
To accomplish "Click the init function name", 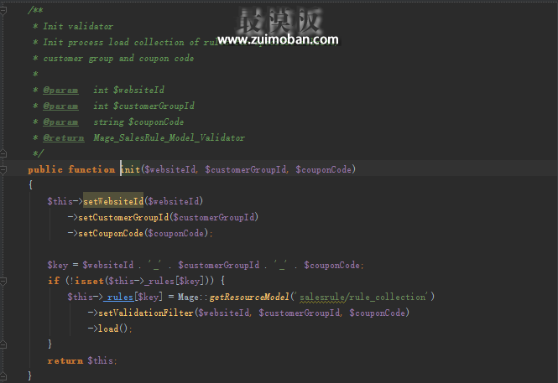I will [x=131, y=169].
